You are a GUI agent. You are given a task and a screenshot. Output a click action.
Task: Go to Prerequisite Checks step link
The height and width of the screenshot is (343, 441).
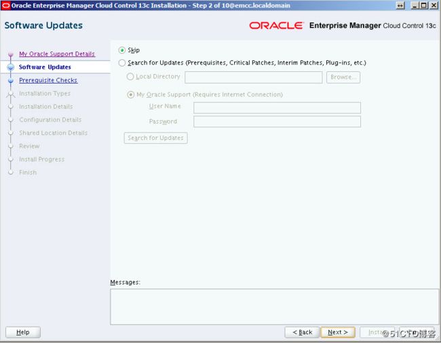[x=48, y=80]
